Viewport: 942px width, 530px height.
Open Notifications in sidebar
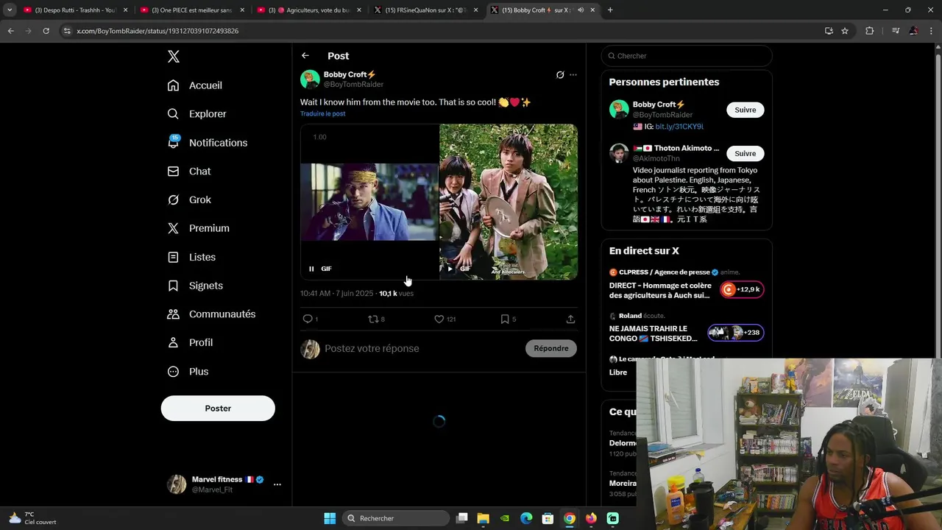[207, 143]
